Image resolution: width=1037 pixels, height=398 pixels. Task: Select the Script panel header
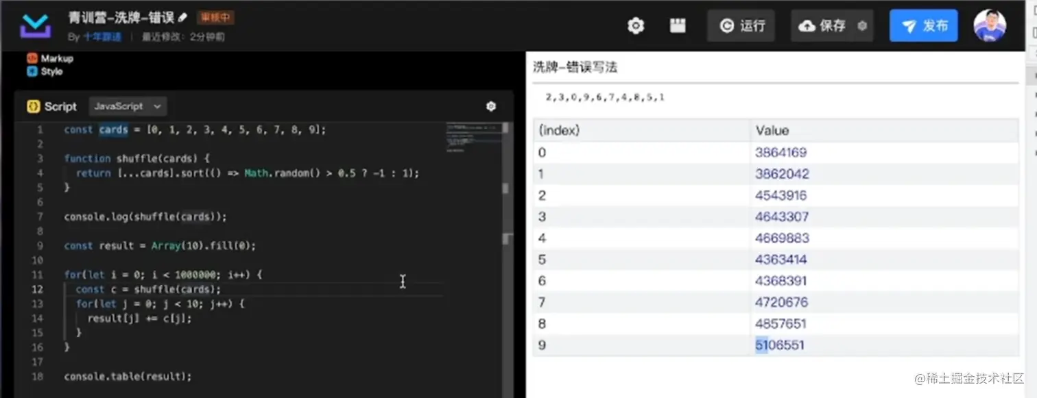click(52, 106)
